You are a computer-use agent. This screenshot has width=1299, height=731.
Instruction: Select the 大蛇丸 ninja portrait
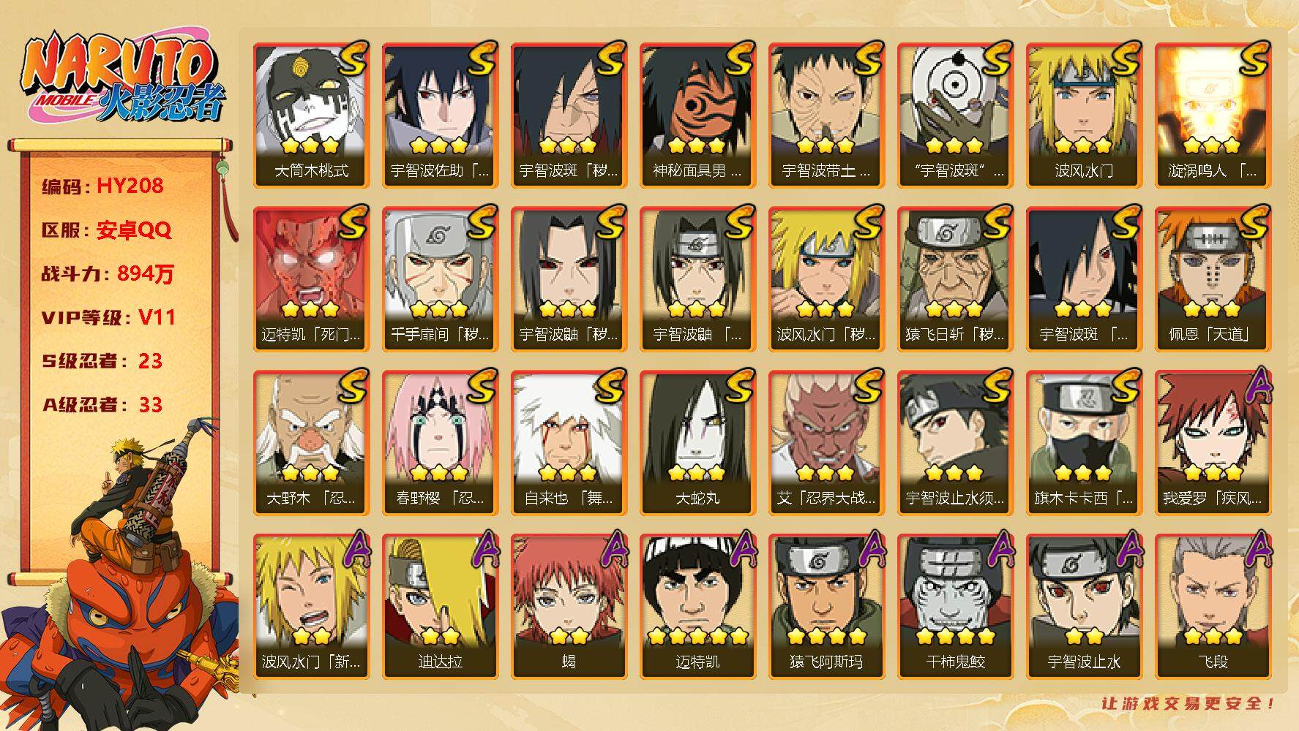697,442
